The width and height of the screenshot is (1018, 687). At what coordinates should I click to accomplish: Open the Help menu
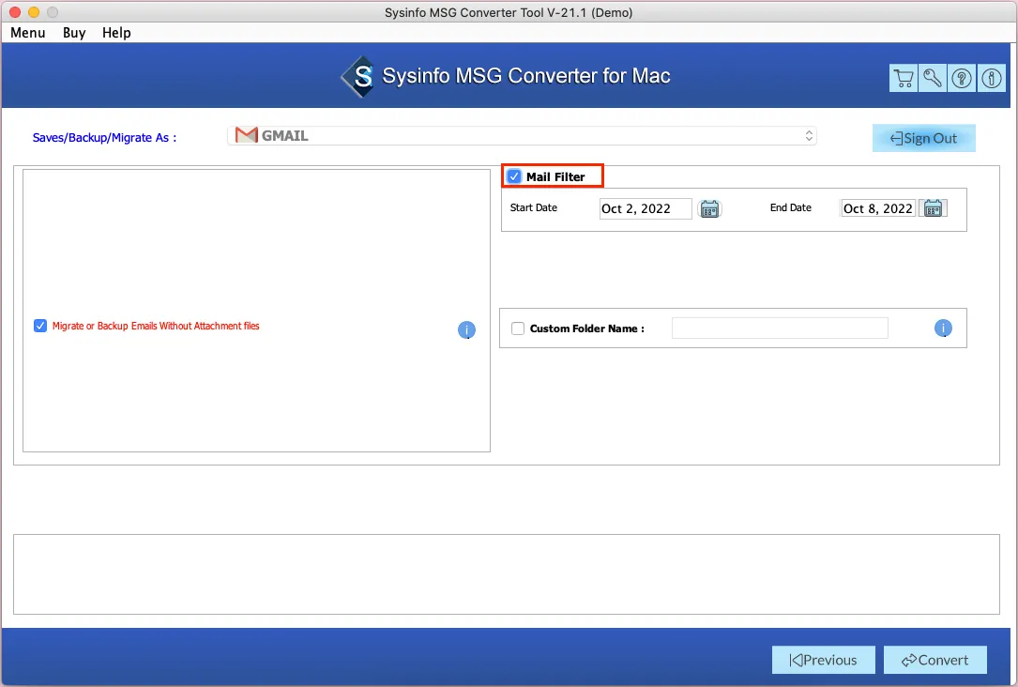(116, 33)
